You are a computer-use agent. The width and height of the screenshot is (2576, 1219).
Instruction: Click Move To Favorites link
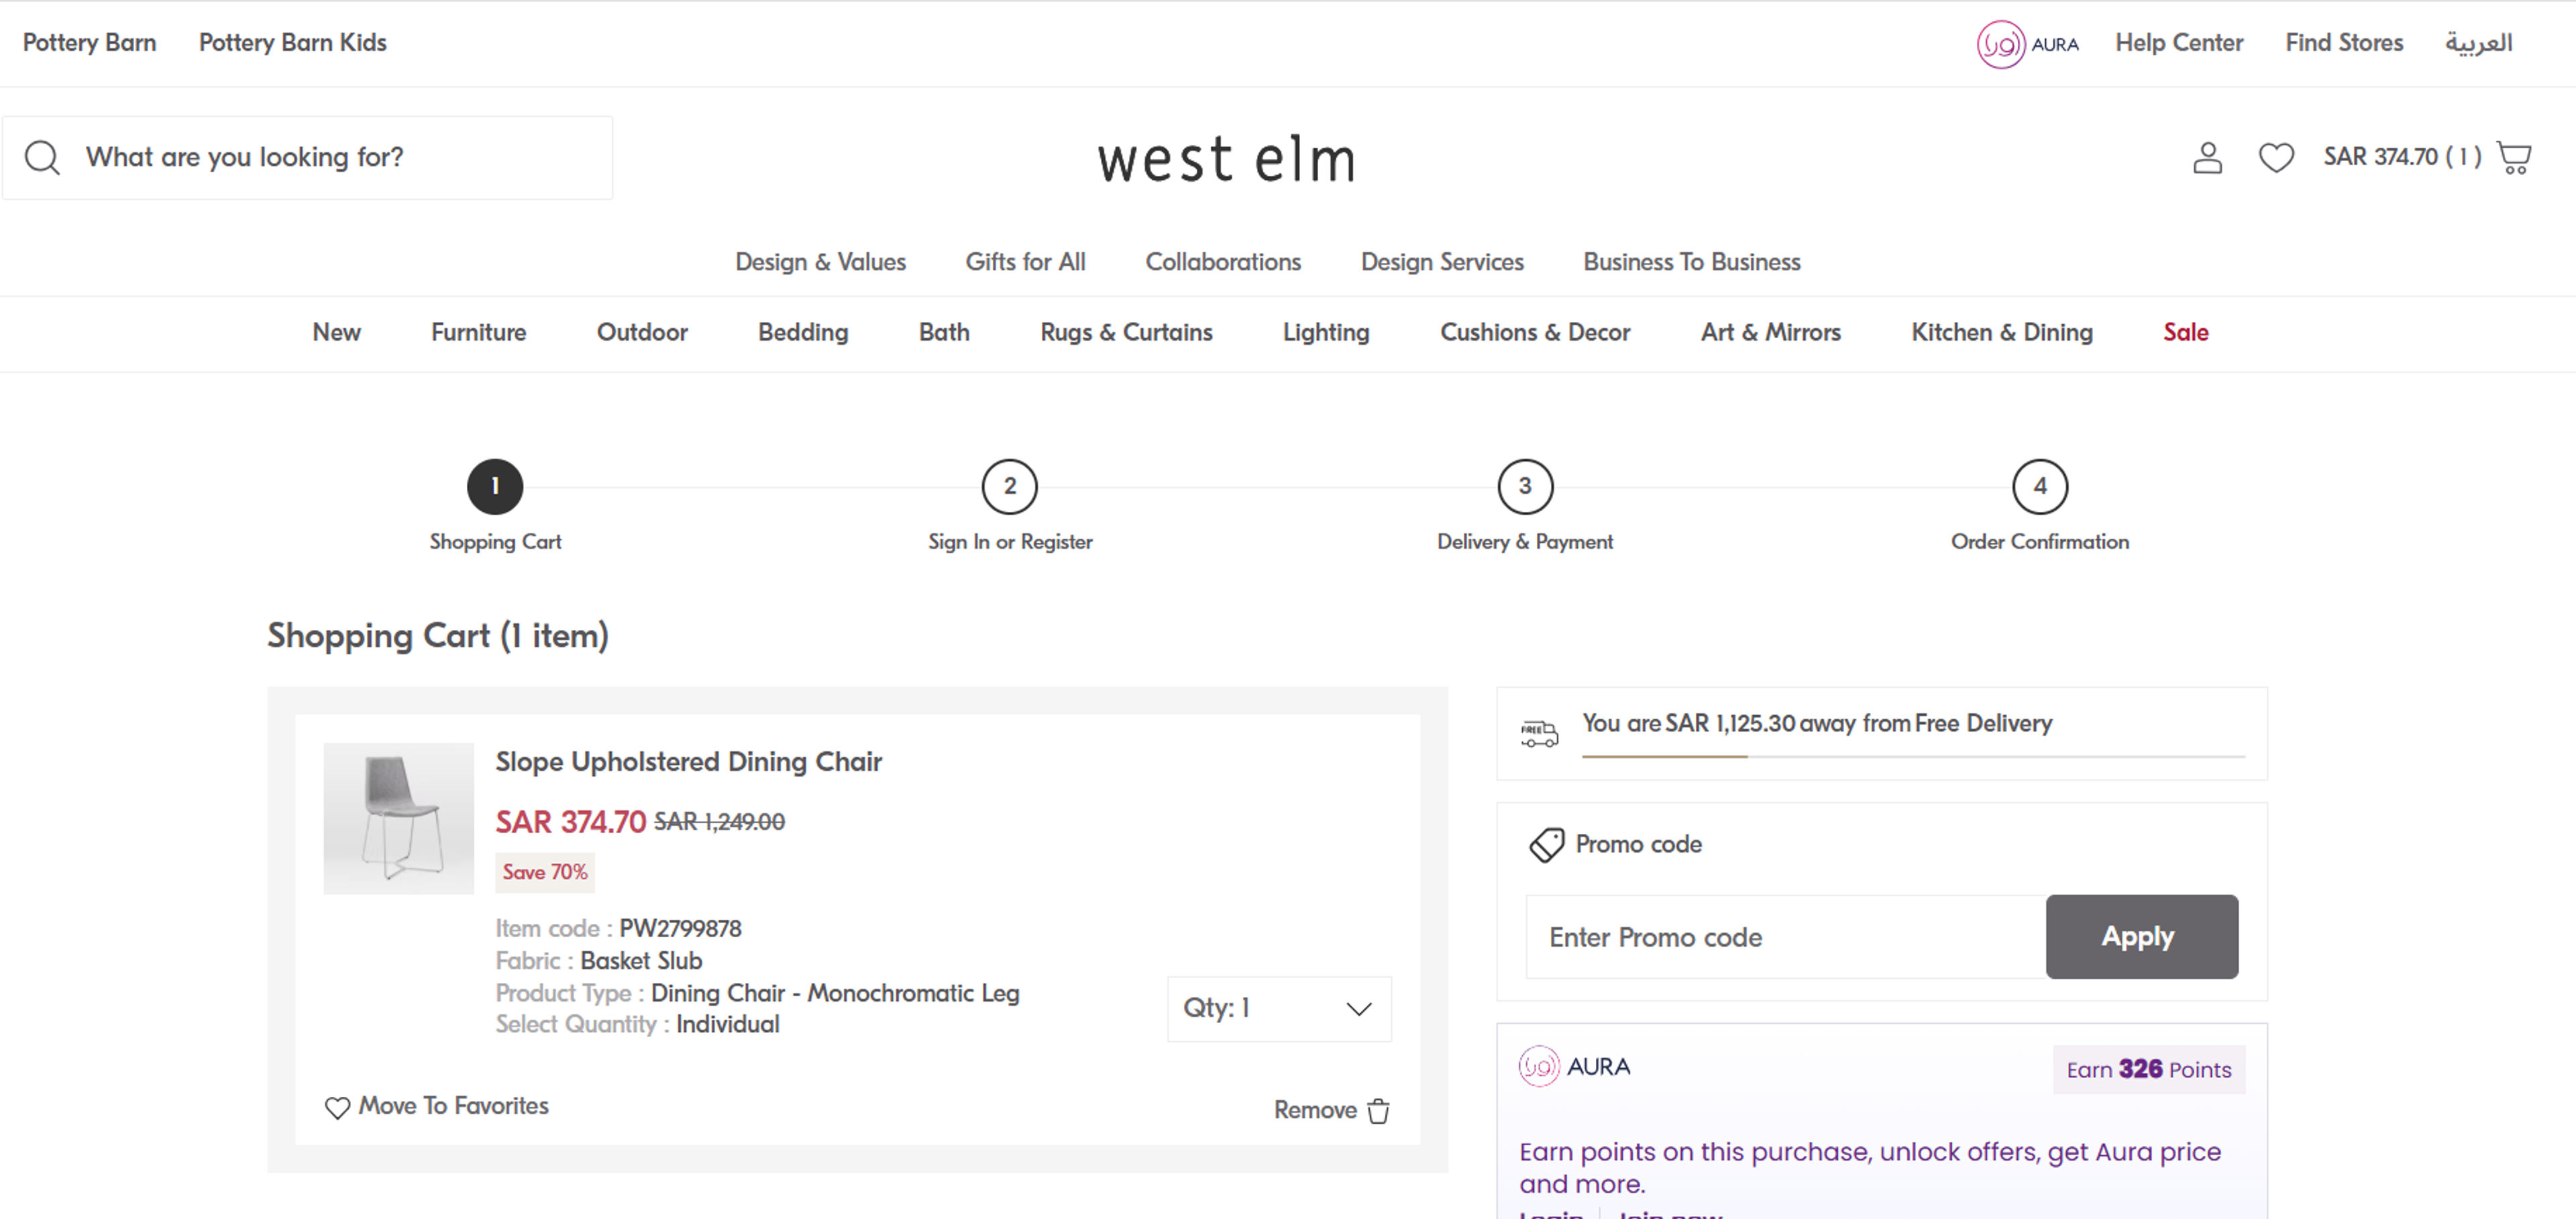(453, 1106)
